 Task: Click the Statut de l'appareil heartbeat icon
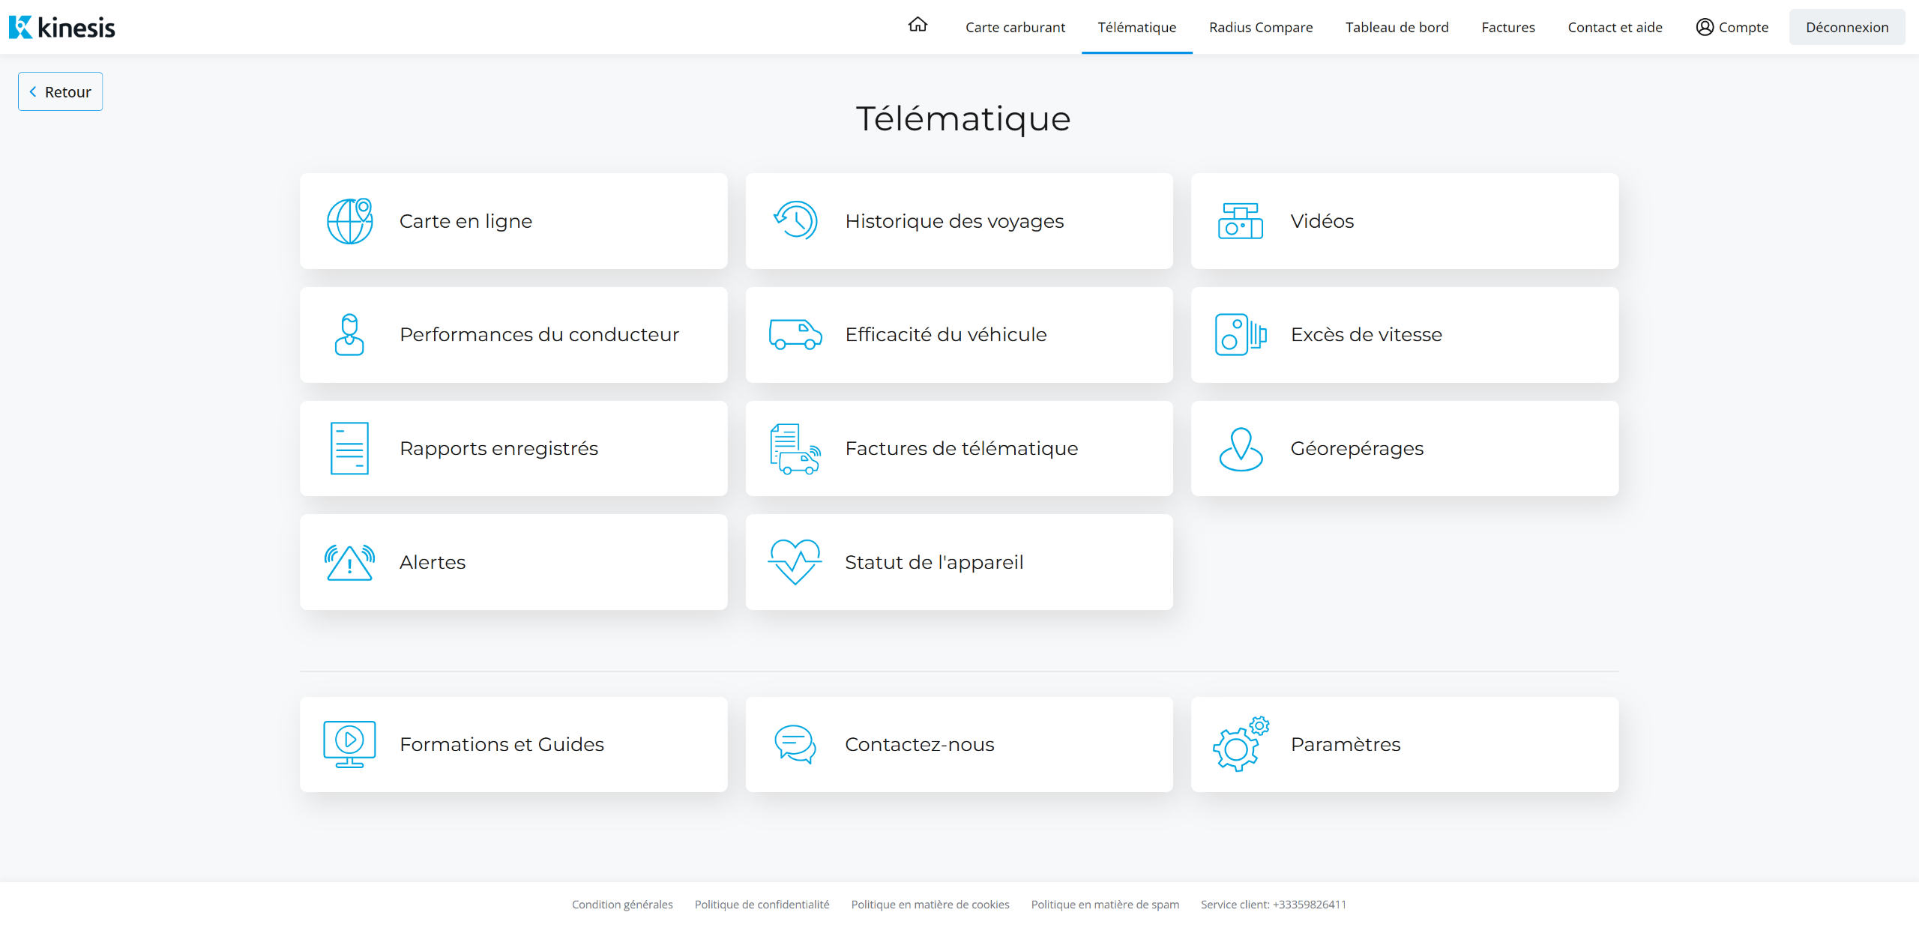tap(795, 562)
